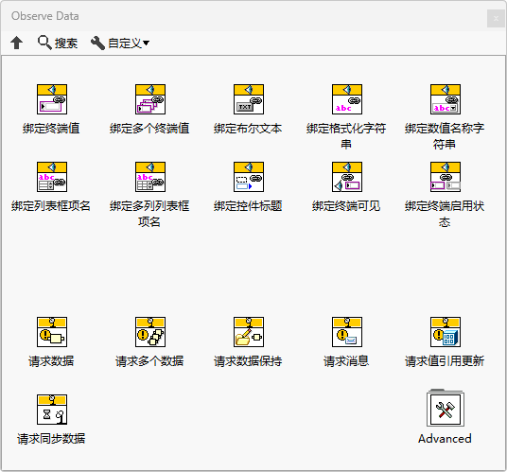This screenshot has height=472, width=507.
Task: Click the 请求消息 text label
Action: (x=346, y=361)
